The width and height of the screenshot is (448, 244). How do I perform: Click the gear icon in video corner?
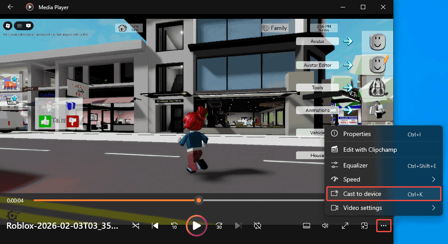(x=13, y=215)
